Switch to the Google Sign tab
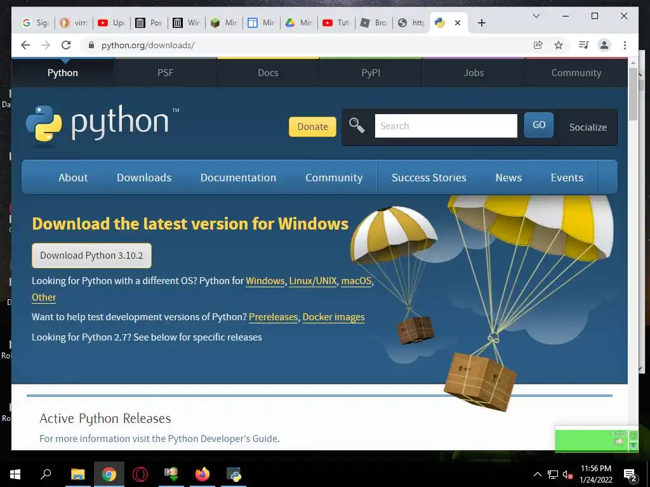This screenshot has height=487, width=650. point(36,23)
